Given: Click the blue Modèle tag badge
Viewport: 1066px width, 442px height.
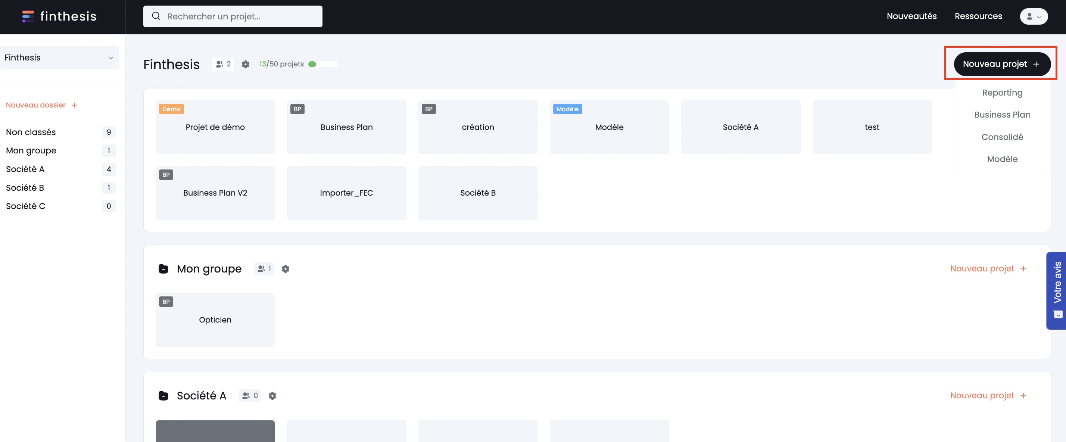Looking at the screenshot, I should click(x=567, y=109).
